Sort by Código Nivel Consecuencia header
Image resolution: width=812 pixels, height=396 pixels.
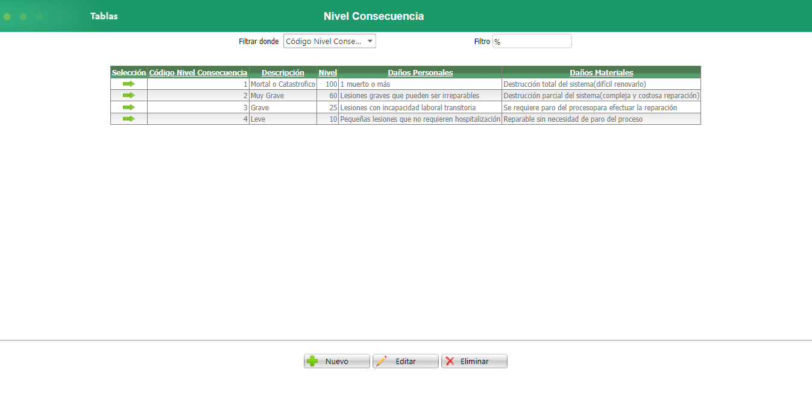(x=198, y=72)
